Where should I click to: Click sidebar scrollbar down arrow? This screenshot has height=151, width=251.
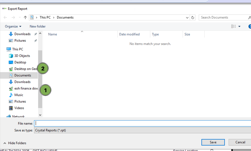point(40,115)
